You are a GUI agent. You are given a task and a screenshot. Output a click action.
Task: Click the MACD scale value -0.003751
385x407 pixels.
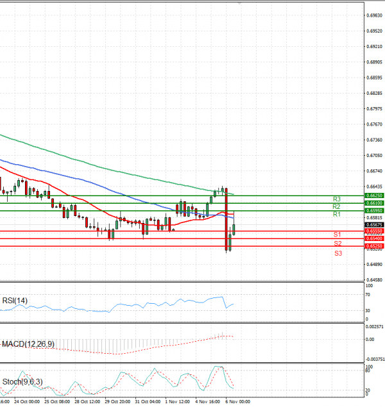pos(375,360)
